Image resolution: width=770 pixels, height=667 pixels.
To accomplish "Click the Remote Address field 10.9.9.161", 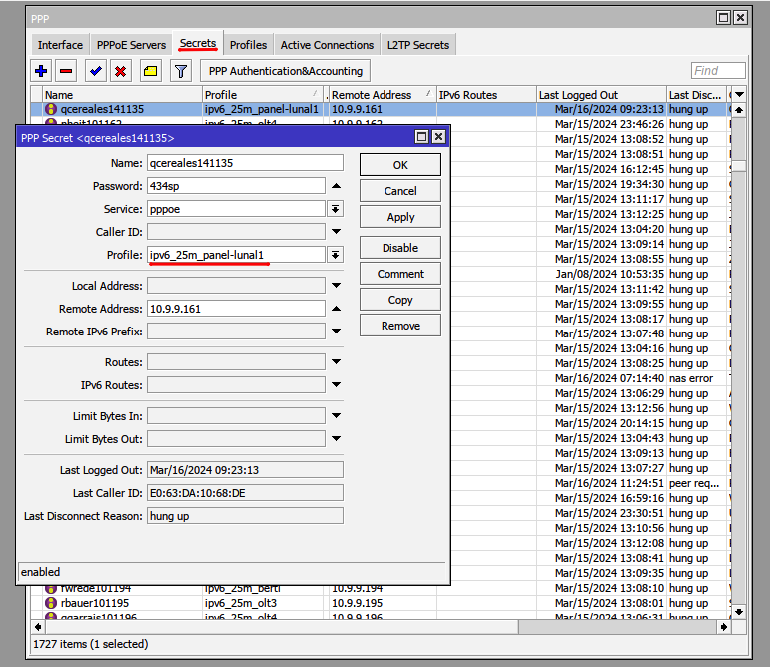I will [236, 309].
